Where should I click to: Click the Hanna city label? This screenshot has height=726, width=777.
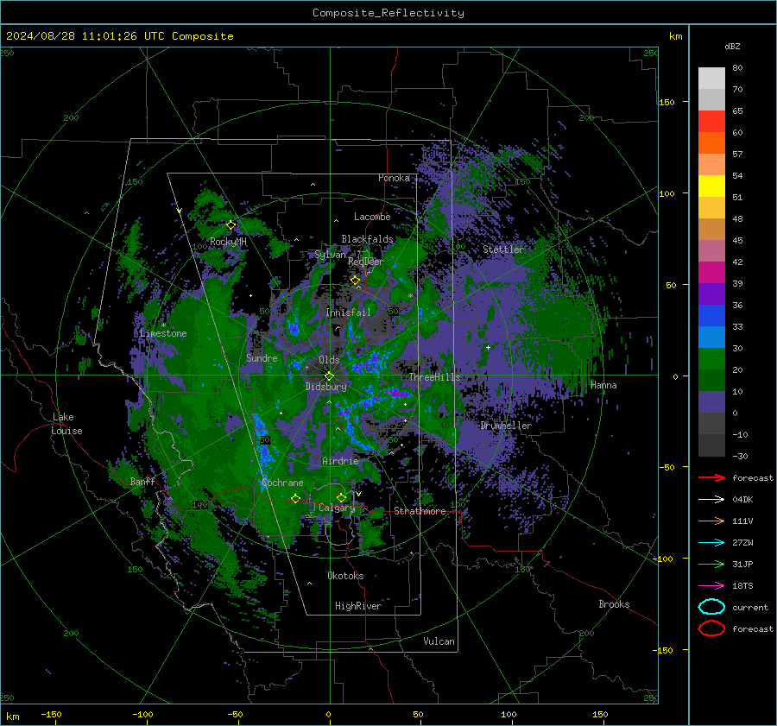click(603, 385)
